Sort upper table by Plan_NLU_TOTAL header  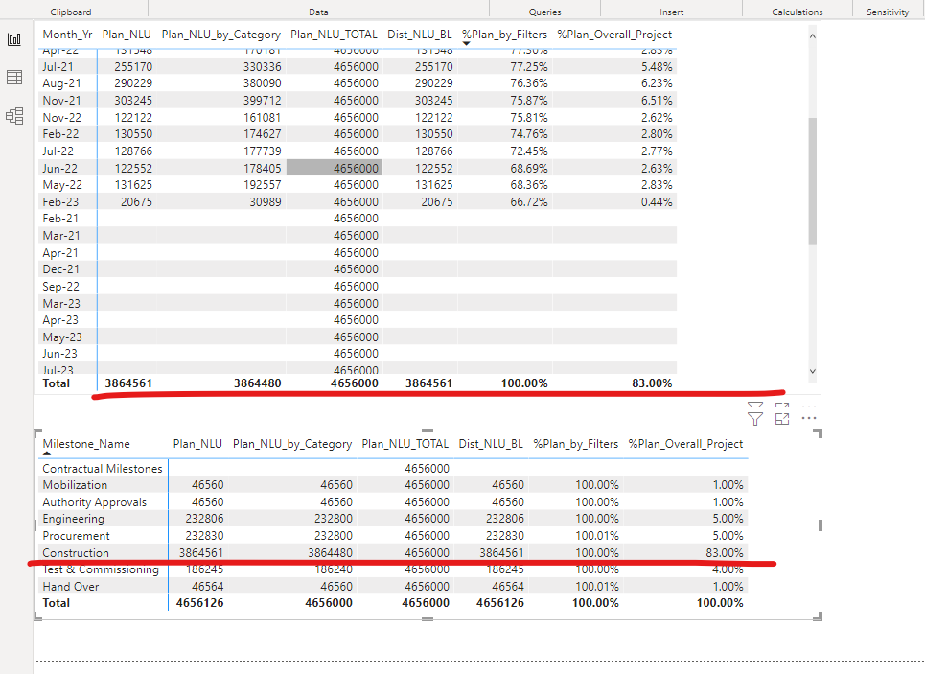pyautogui.click(x=334, y=35)
